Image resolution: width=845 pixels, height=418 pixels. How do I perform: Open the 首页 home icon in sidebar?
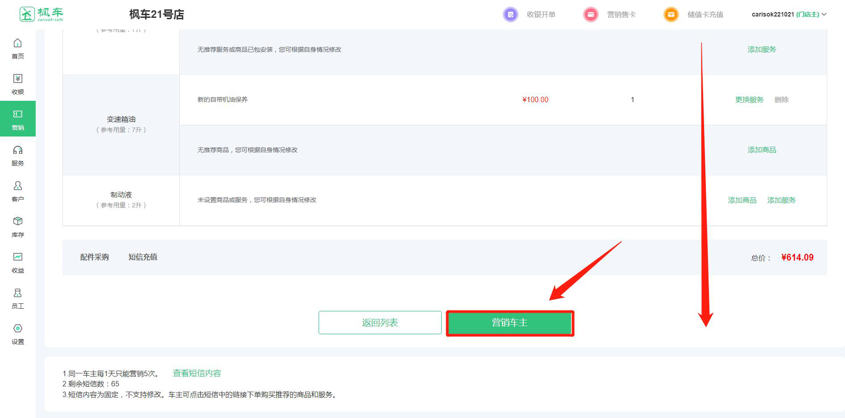coord(18,43)
